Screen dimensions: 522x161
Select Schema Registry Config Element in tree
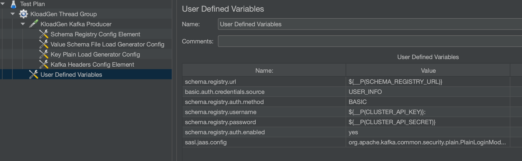click(95, 34)
